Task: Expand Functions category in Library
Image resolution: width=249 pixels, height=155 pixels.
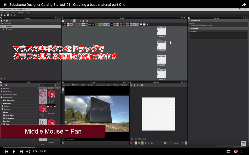Action: [2, 121]
